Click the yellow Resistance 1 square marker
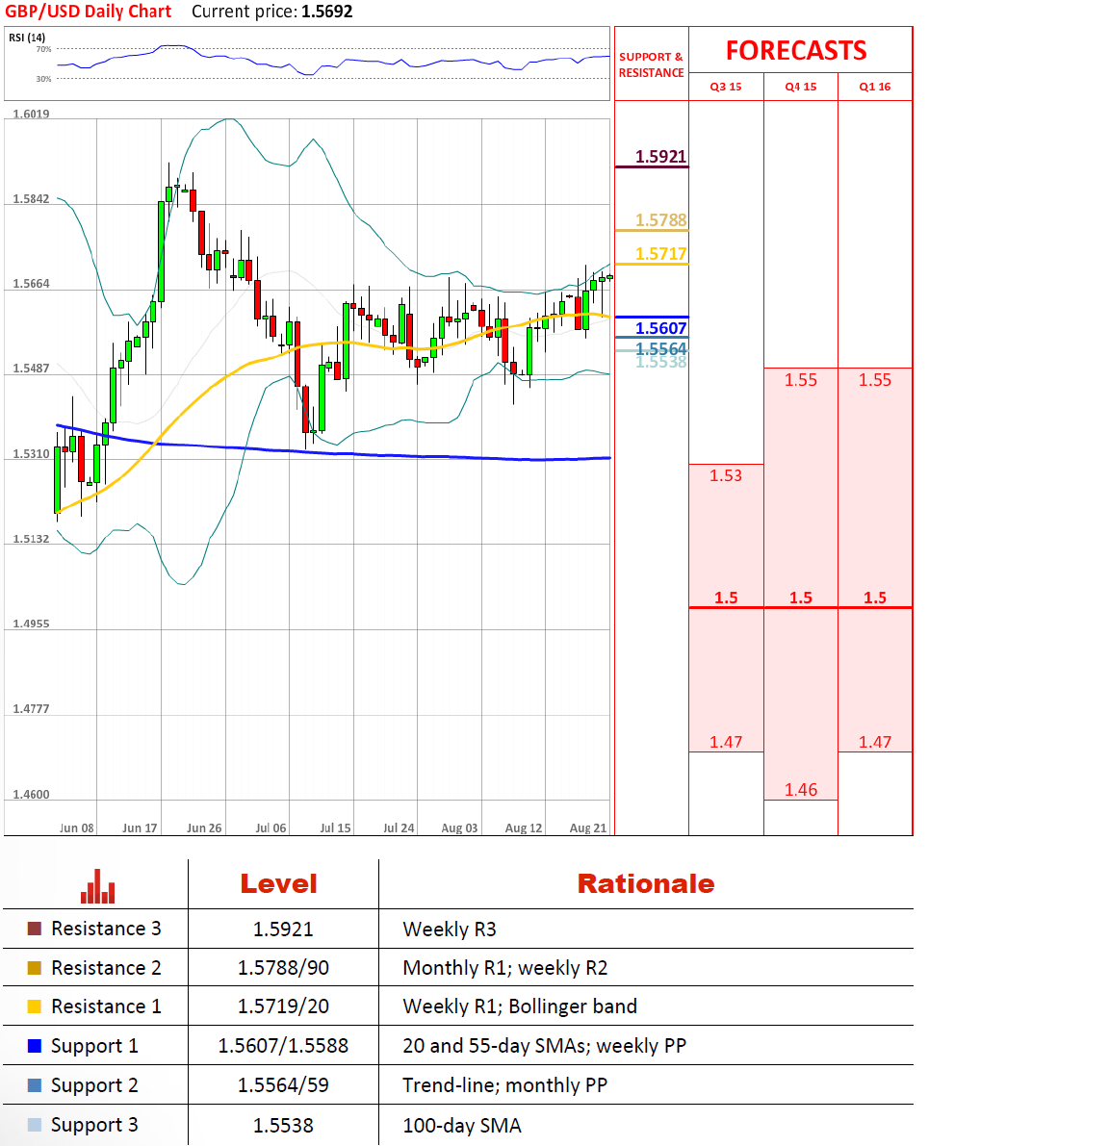Image resolution: width=1109 pixels, height=1146 pixels. pos(35,1006)
